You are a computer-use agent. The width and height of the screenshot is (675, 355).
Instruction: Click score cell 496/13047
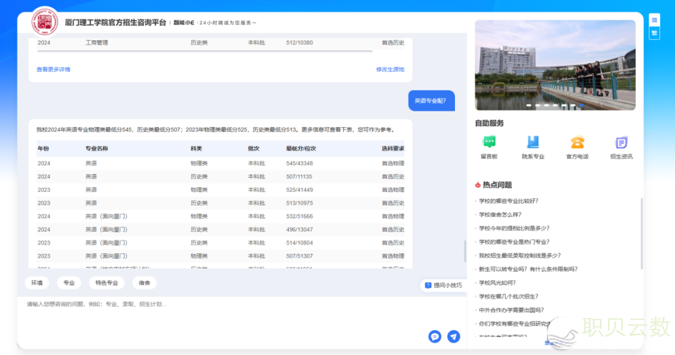[299, 230]
